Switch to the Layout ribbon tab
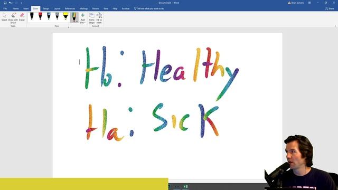Image resolution: width=338 pixels, height=190 pixels. tap(57, 8)
